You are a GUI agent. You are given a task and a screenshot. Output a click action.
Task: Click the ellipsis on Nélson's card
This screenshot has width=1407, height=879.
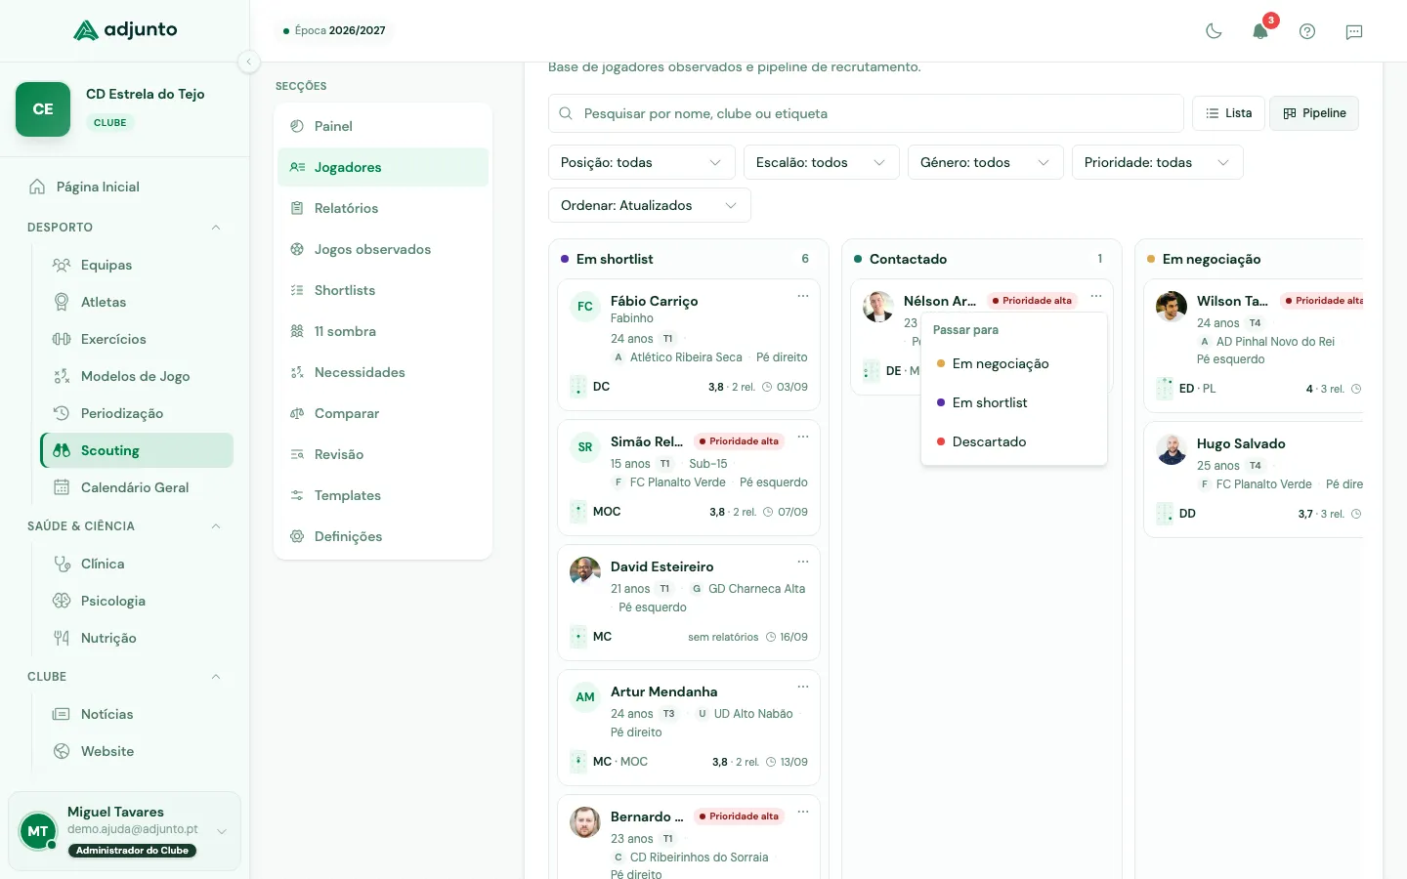pos(1096,296)
